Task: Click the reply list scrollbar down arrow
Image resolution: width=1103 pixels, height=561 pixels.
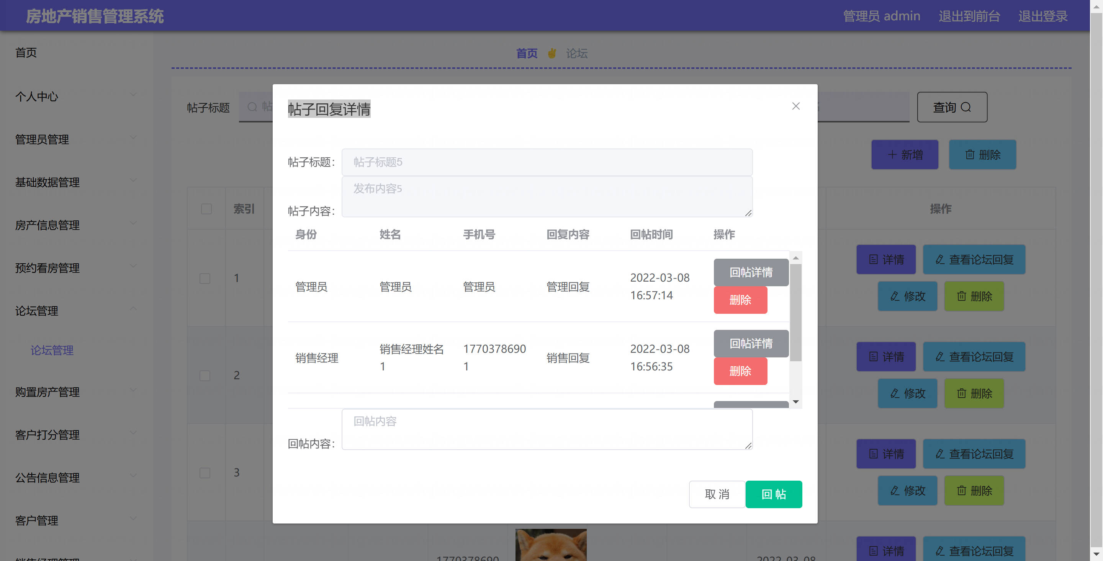Action: click(795, 402)
